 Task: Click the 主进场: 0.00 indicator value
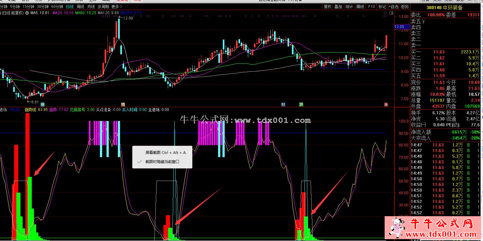point(159,110)
